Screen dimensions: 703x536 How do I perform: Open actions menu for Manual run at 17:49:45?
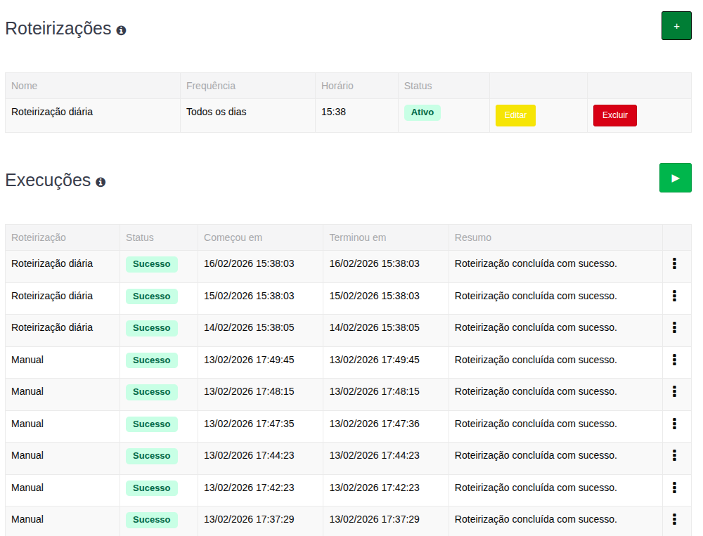click(x=674, y=360)
